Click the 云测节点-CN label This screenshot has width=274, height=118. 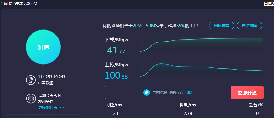(49, 95)
